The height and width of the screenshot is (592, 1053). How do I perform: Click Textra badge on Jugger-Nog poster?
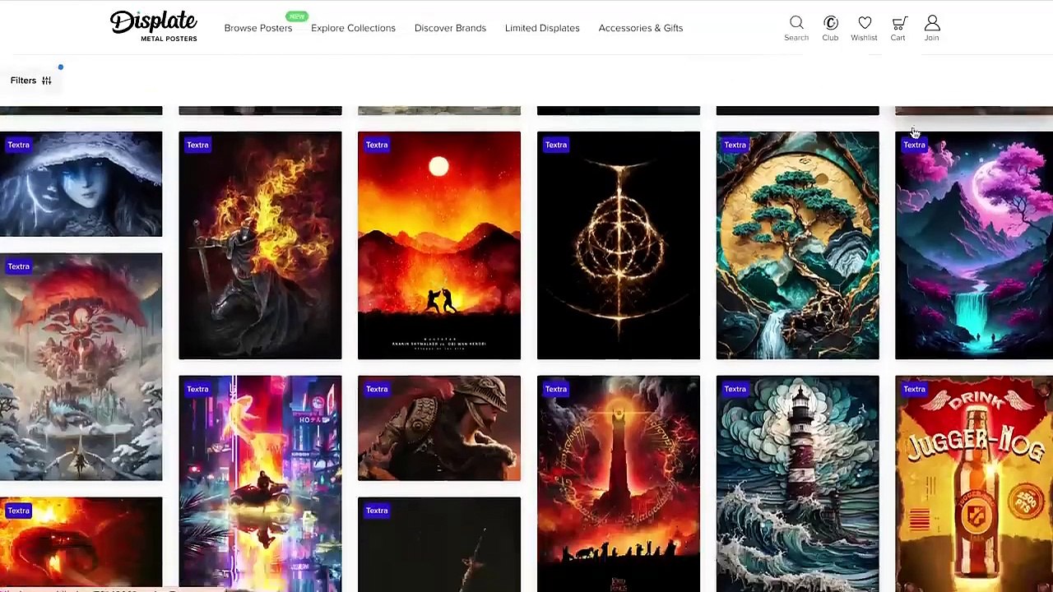point(914,389)
